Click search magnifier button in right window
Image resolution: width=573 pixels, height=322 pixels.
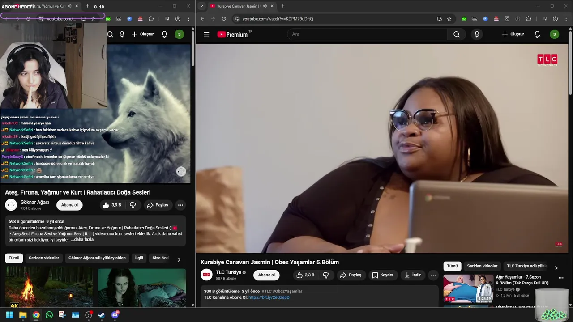click(x=457, y=34)
